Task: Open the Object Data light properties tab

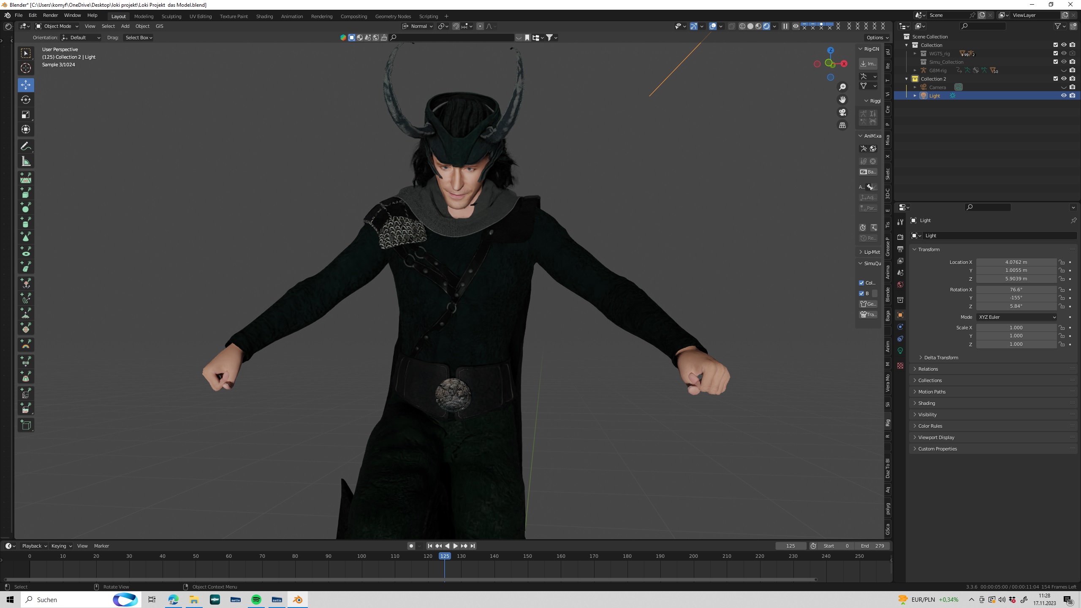Action: click(x=900, y=350)
